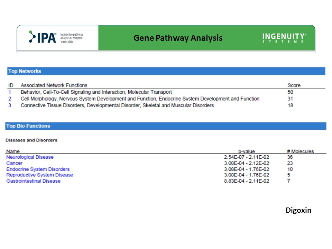Click the network score value 31
Screen dimensions: 332x249
coord(290,99)
